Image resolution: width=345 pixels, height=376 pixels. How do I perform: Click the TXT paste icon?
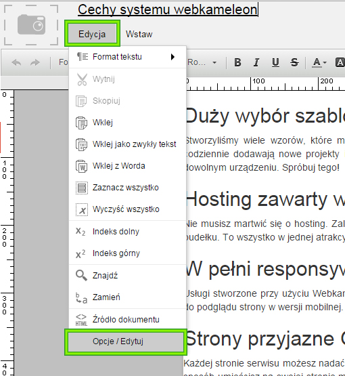81,144
